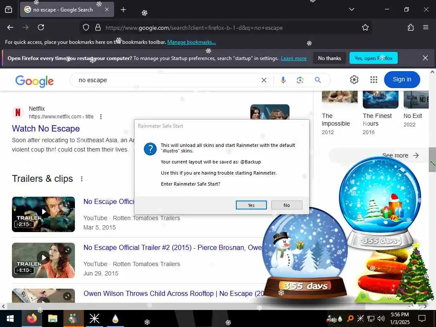Click the snowman snow globe widget
This screenshot has width=436, height=327.
coord(305,253)
